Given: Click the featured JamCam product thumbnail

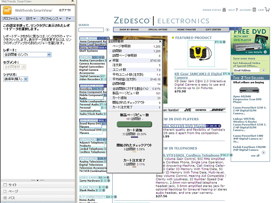Looking at the screenshot, I should tap(201, 53).
